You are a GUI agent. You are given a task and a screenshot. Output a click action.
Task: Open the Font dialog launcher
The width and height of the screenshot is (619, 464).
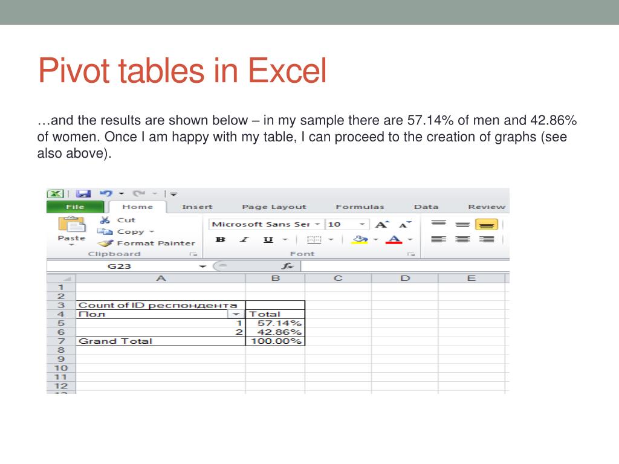(411, 254)
